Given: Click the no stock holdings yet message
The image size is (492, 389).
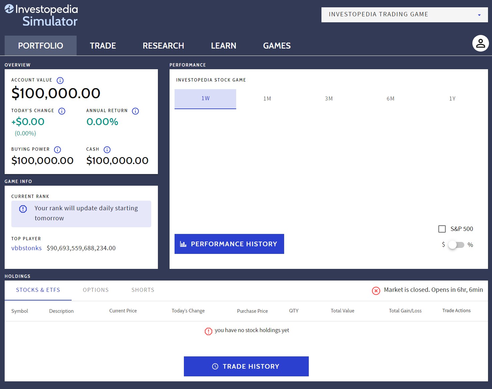Looking at the screenshot, I should 252,330.
